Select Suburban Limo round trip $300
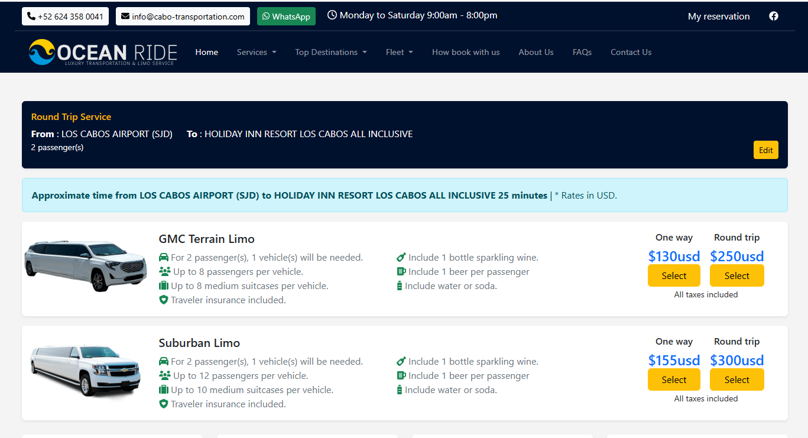808x438 pixels. click(736, 380)
